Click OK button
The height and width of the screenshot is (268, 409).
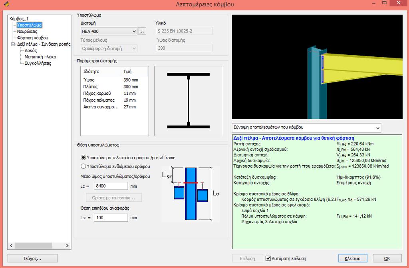click(387, 258)
